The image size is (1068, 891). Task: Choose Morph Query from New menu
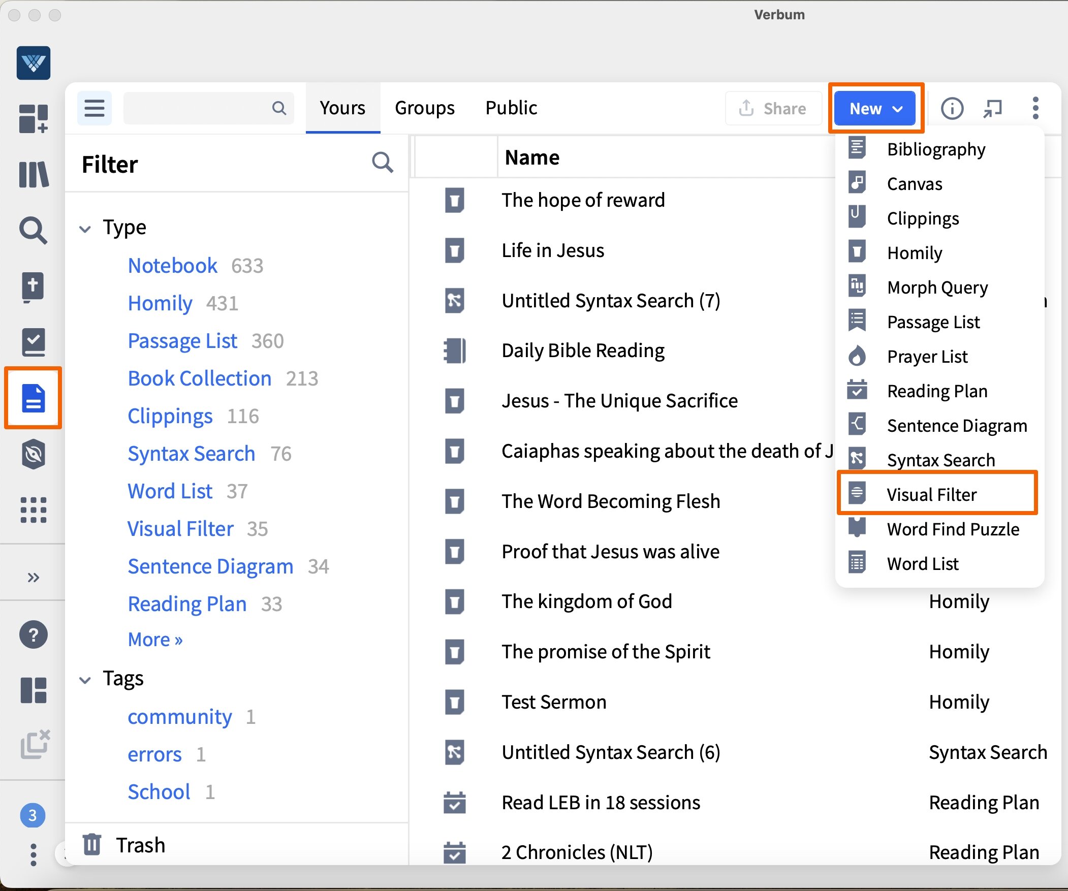click(x=939, y=288)
